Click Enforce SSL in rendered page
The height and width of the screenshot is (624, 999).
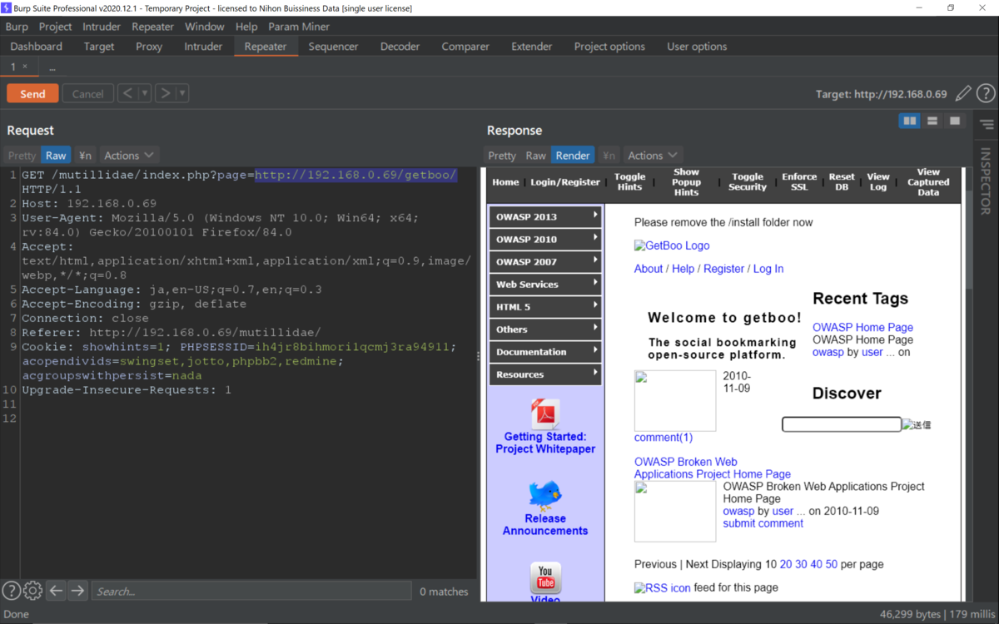click(799, 181)
